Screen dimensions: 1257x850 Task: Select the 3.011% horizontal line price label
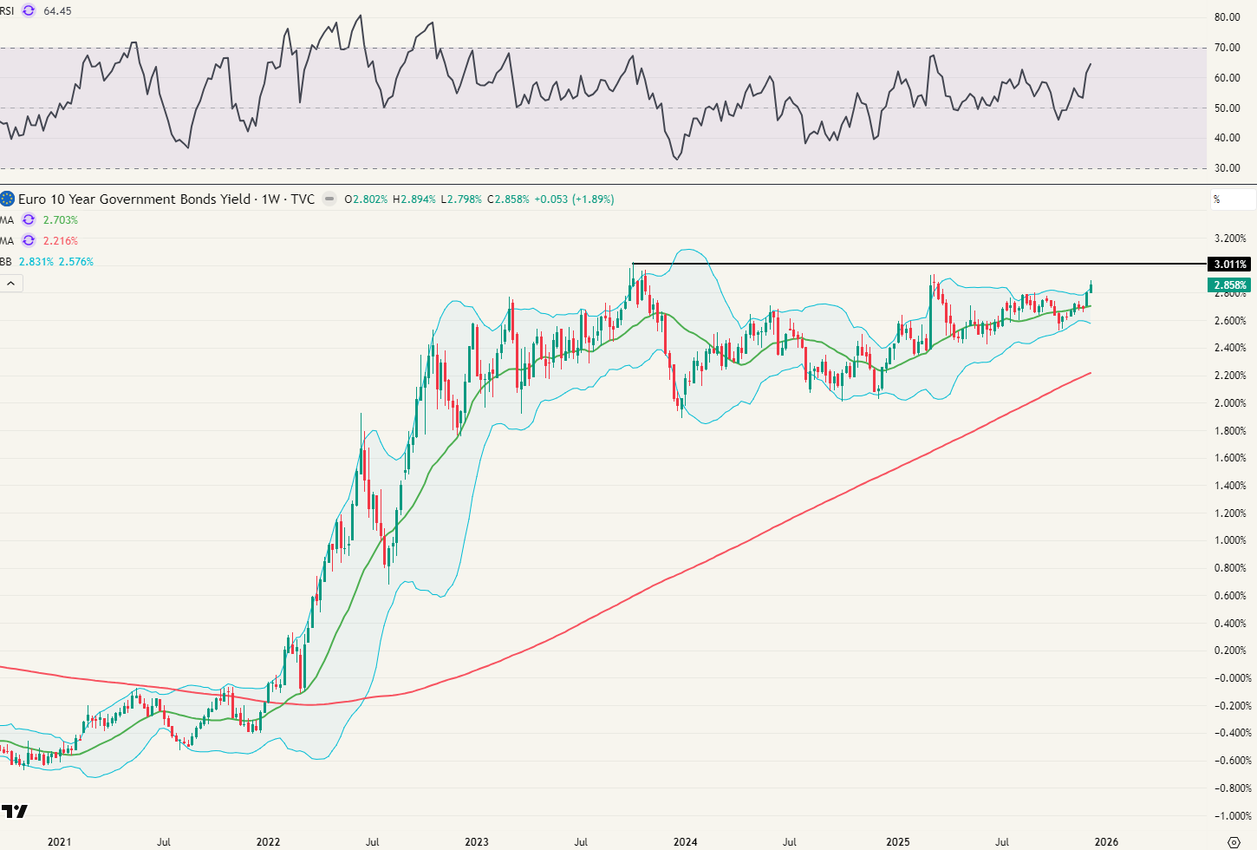pyautogui.click(x=1229, y=265)
